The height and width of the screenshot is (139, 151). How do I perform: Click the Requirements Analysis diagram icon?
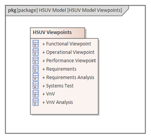(x=35, y=77)
